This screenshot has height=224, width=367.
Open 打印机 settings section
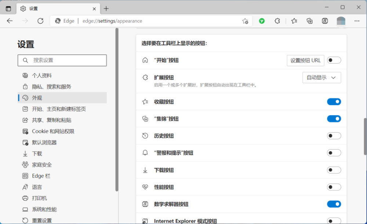(62, 198)
